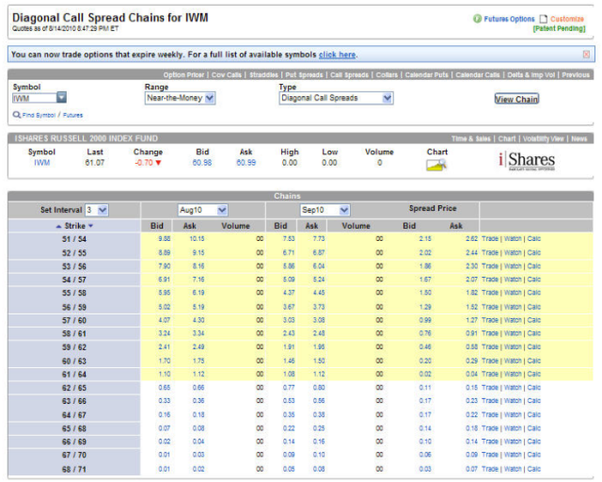Viewport: 602px width, 482px height.
Task: Click the View Chain button
Action: [x=516, y=99]
